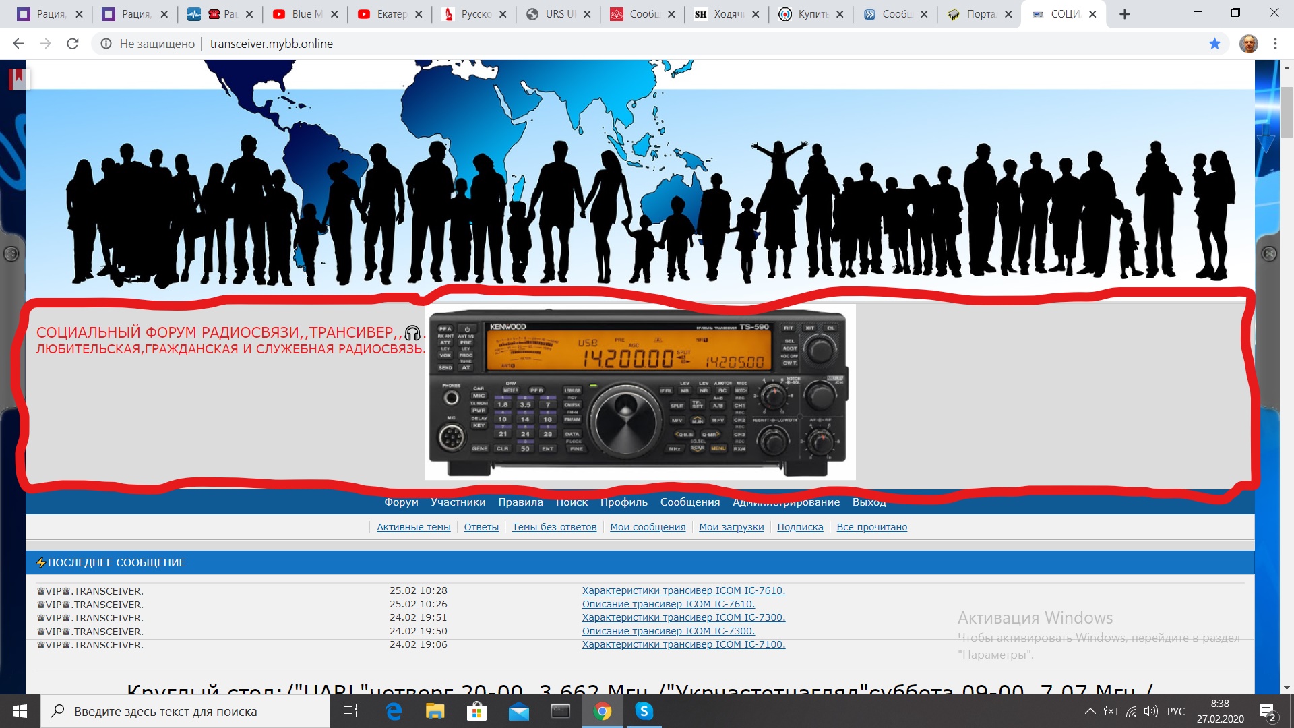Open the Chrome profile avatar
This screenshot has width=1294, height=728.
coord(1248,44)
